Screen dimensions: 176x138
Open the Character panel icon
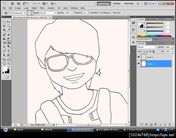tap(133, 37)
